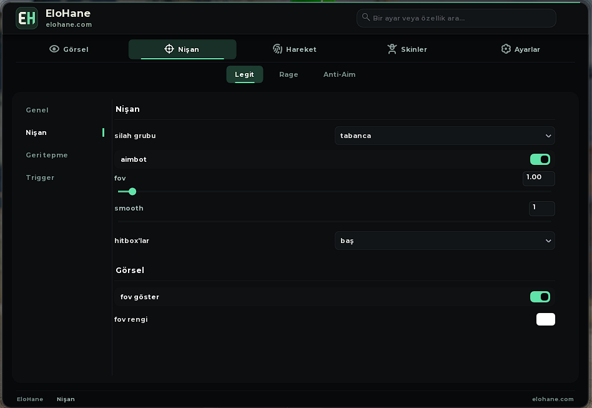Click the fov slider handle
The image size is (592, 408).
click(x=132, y=192)
